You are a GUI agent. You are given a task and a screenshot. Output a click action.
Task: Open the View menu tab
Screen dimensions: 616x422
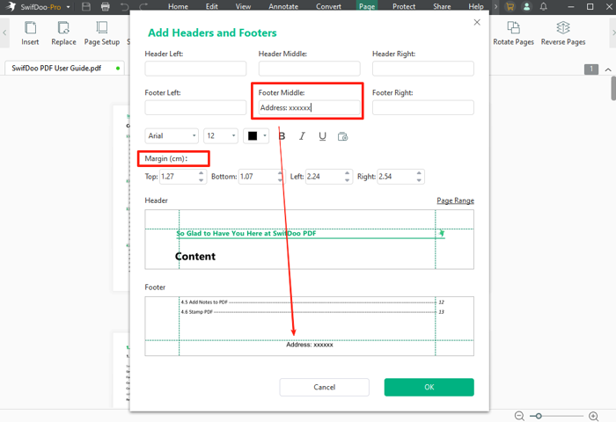tap(243, 6)
